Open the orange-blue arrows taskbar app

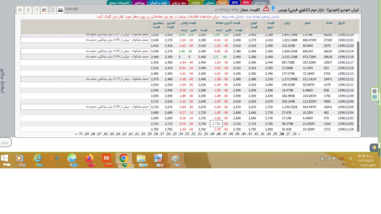pyautogui.click(x=55, y=159)
